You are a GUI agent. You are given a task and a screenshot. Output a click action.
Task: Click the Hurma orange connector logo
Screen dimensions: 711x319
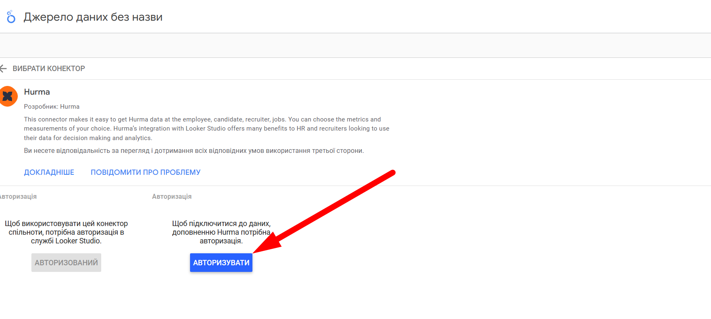point(8,96)
